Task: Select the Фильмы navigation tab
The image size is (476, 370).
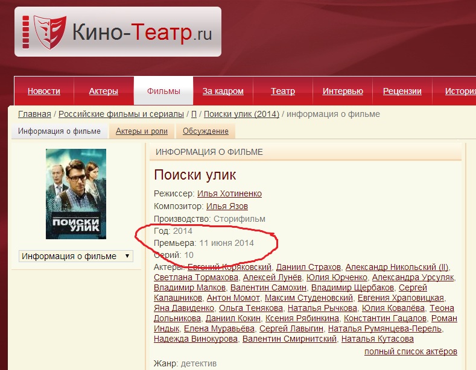Action: 163,91
